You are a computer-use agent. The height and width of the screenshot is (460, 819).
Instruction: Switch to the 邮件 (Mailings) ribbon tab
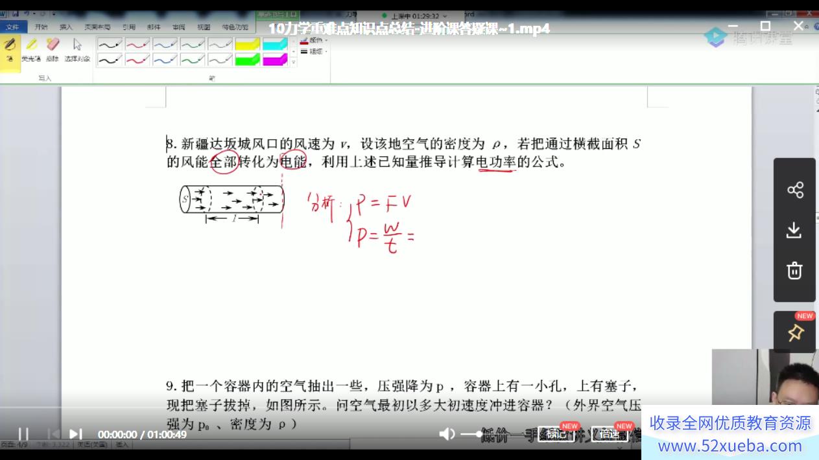click(154, 27)
